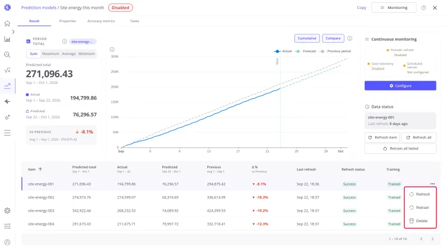Open the sparkle AI sidebar icon
The height and width of the screenshot is (250, 446).
point(7,117)
